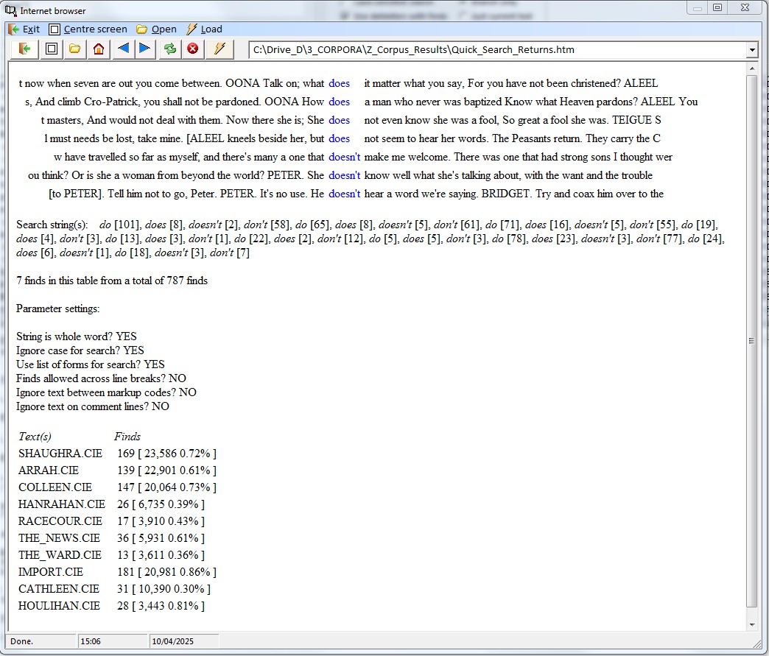Choose Open in the menu bar
The width and height of the screenshot is (769, 656).
tap(156, 29)
